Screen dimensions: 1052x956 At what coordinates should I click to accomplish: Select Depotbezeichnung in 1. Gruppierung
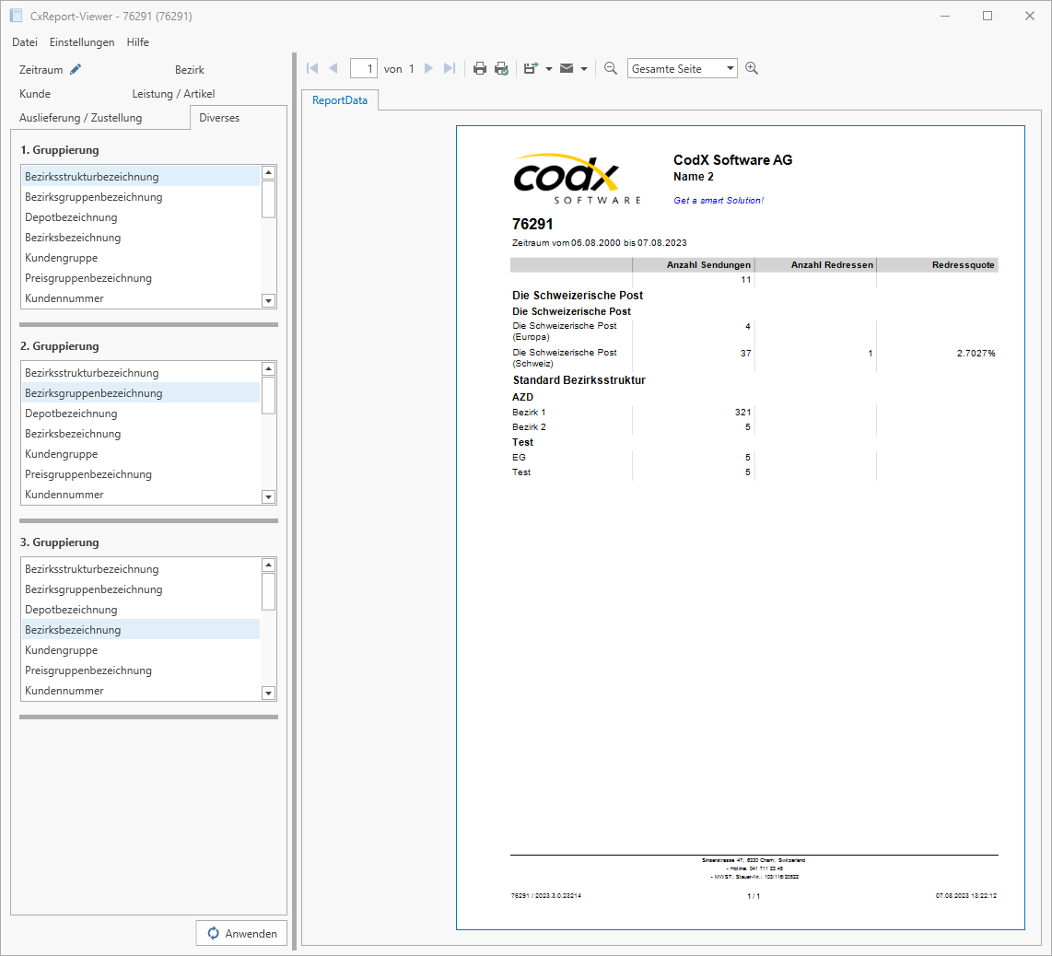pyautogui.click(x=141, y=217)
